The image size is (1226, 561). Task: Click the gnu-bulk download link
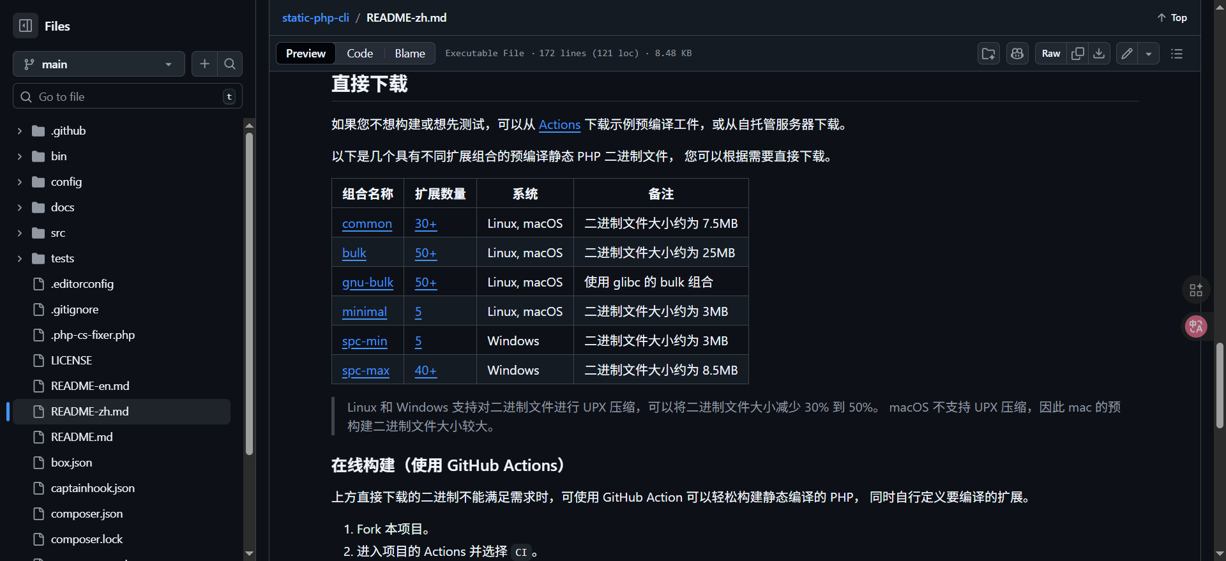click(367, 282)
